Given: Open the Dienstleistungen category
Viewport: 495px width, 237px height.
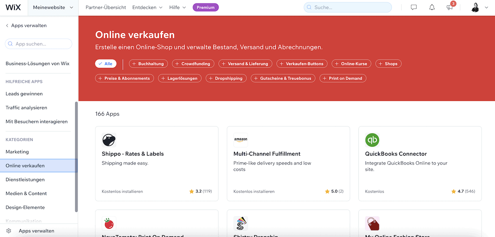Looking at the screenshot, I should 25,179.
